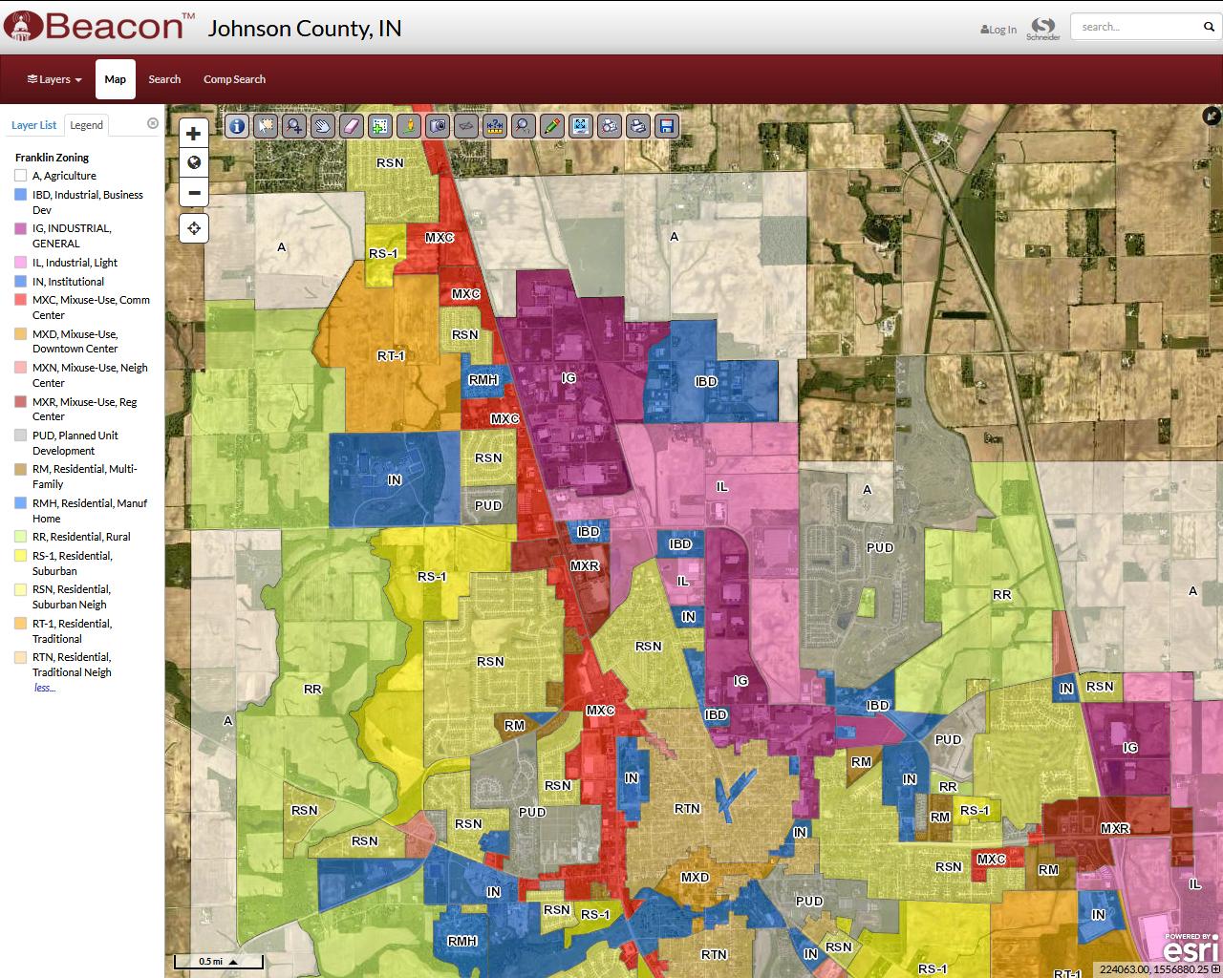Choose the eraser clear-selection tool
Screen dimensions: 1223x978
pos(352,125)
